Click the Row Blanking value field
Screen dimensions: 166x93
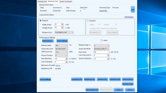click(x=60, y=59)
